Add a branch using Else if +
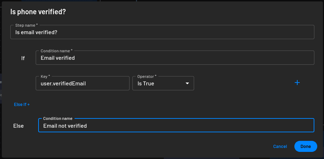This screenshot has height=159, width=324. click(x=22, y=105)
